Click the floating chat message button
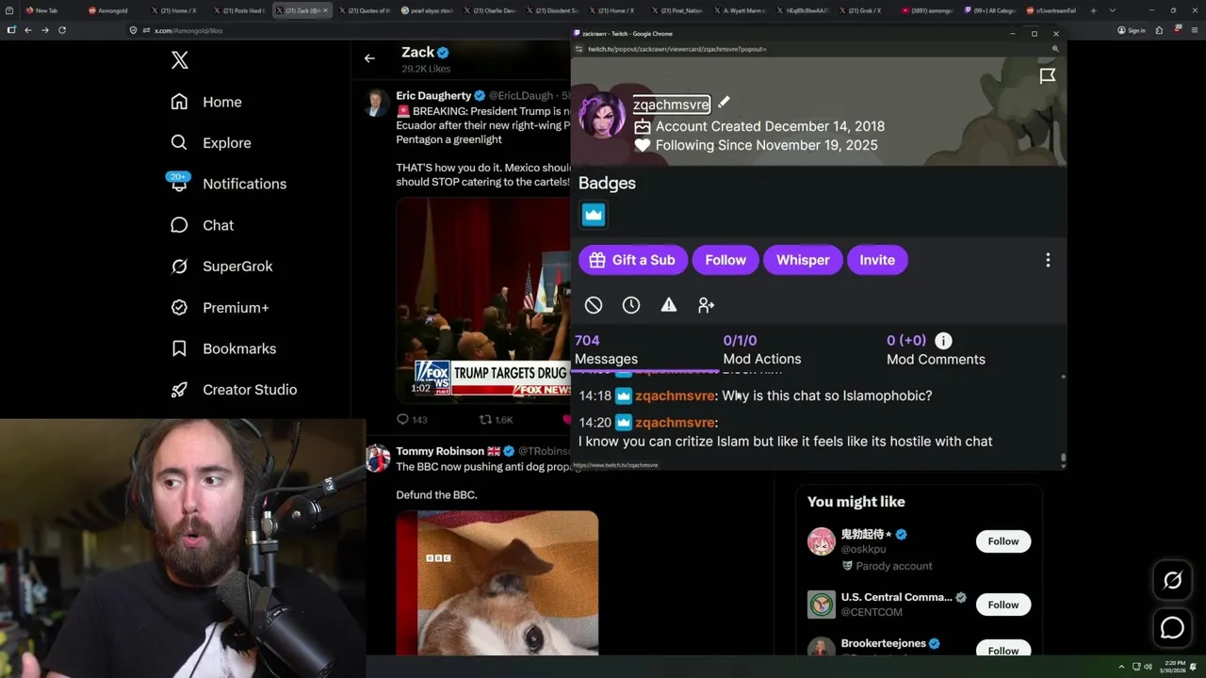 tap(1172, 627)
